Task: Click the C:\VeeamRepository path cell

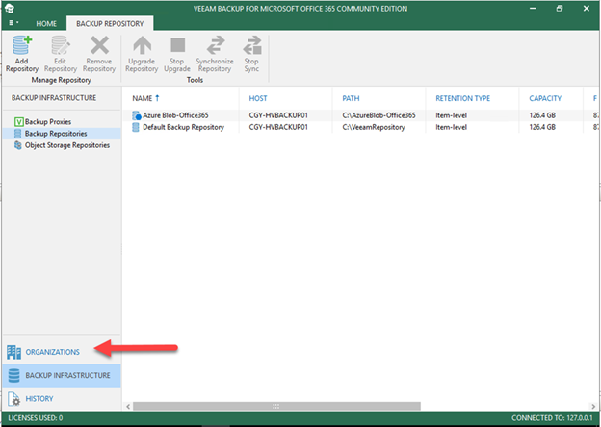Action: 374,127
